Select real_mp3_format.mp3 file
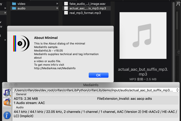The height and width of the screenshot is (121, 181). (x=87, y=13)
